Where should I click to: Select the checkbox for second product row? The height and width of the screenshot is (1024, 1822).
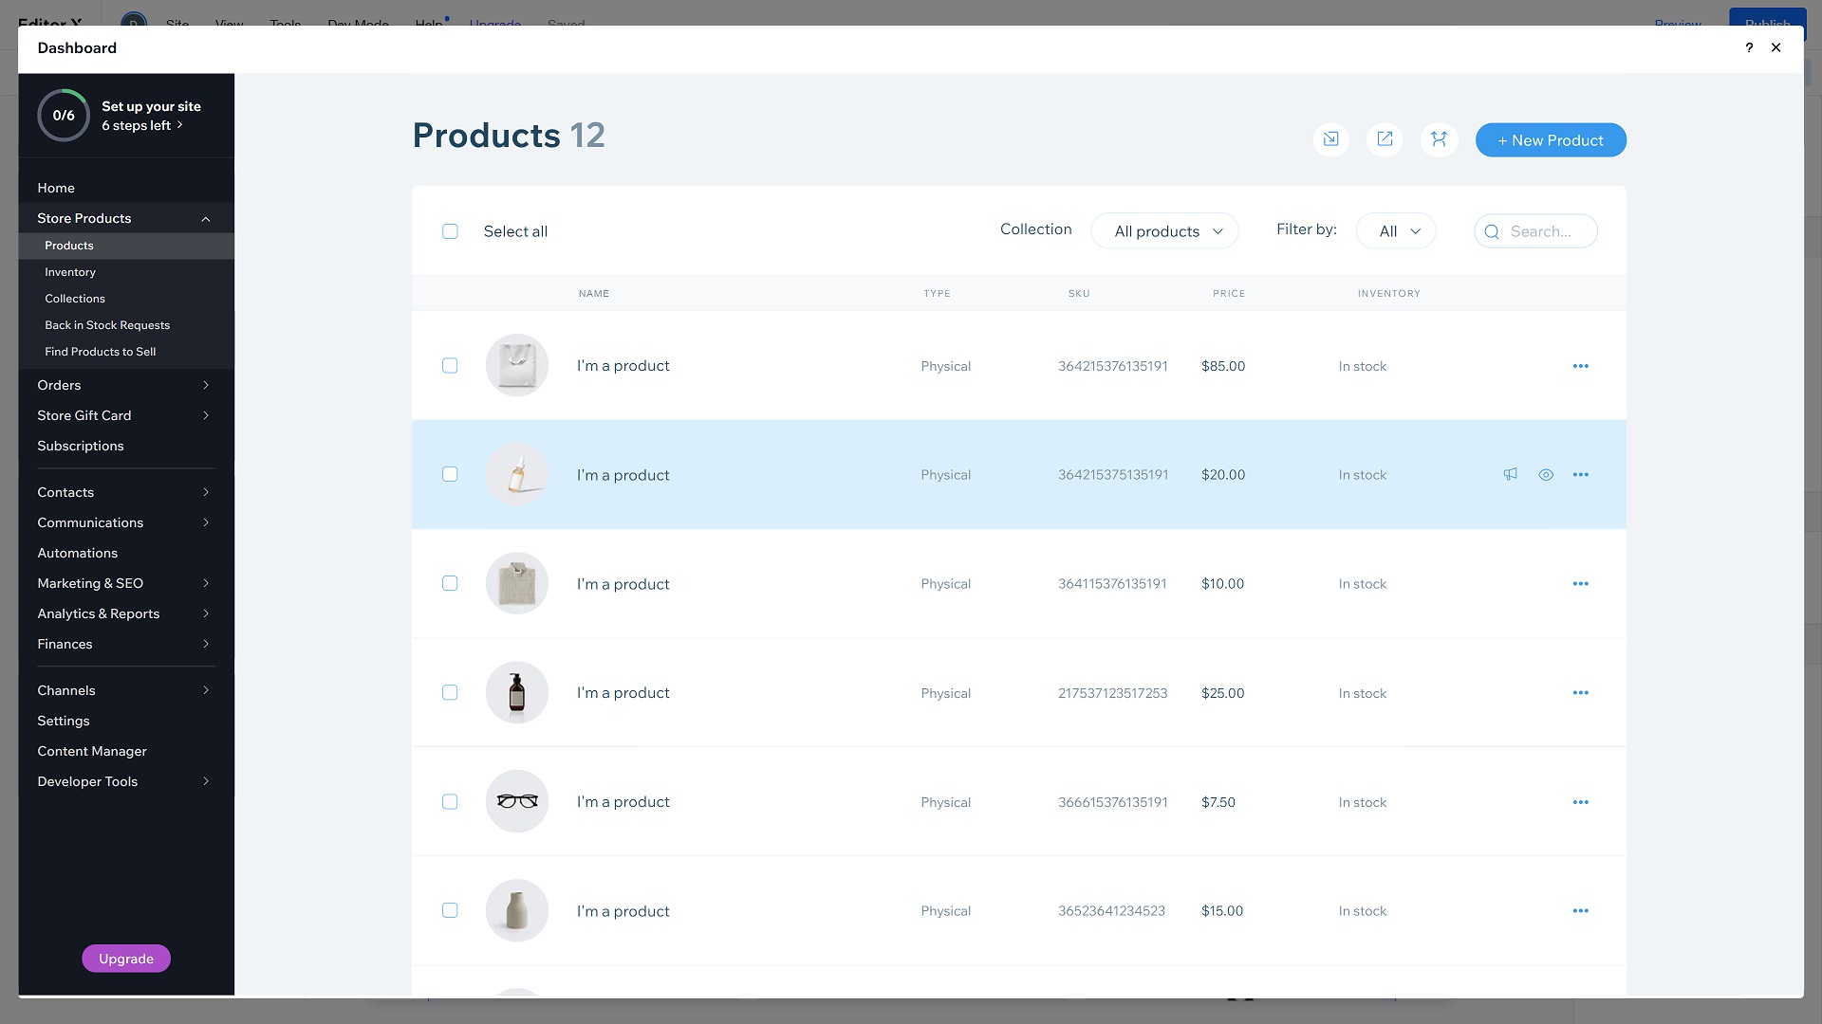tap(451, 474)
